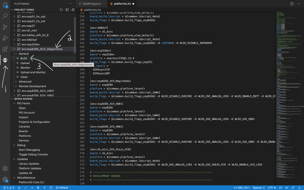The width and height of the screenshot is (304, 190).
Task: Click Toggle Debug Console
Action: pos(33,154)
